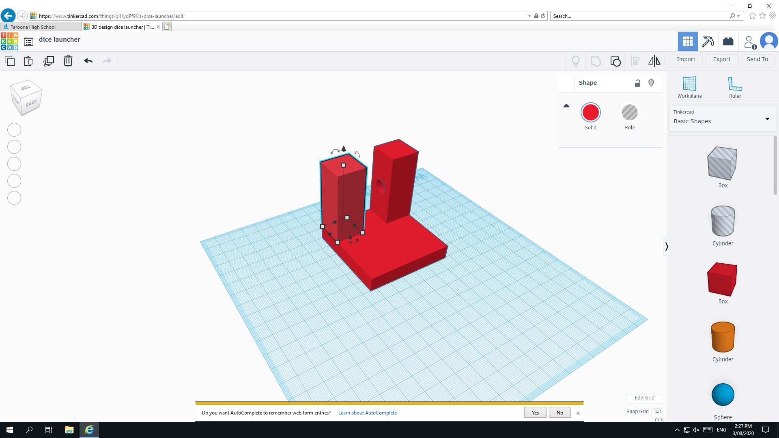Open the Blocks pickaxe mode
779x438 pixels.
[708, 41]
